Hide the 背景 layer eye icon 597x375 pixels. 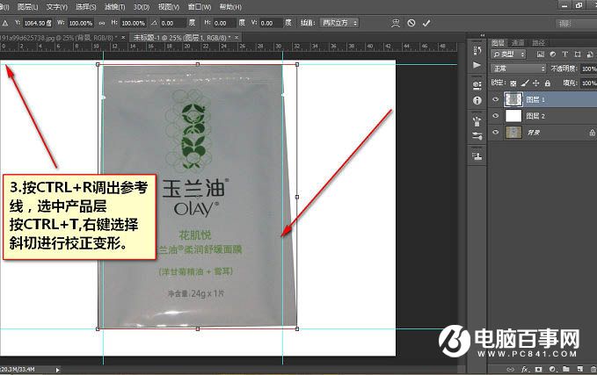pos(495,133)
